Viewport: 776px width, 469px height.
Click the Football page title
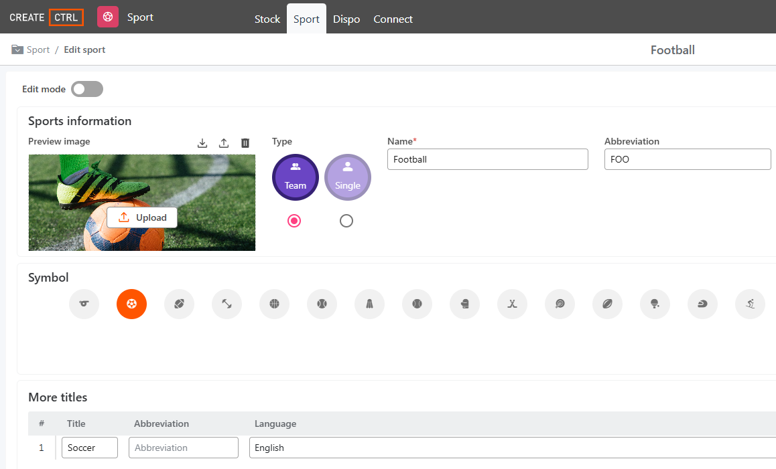click(673, 50)
